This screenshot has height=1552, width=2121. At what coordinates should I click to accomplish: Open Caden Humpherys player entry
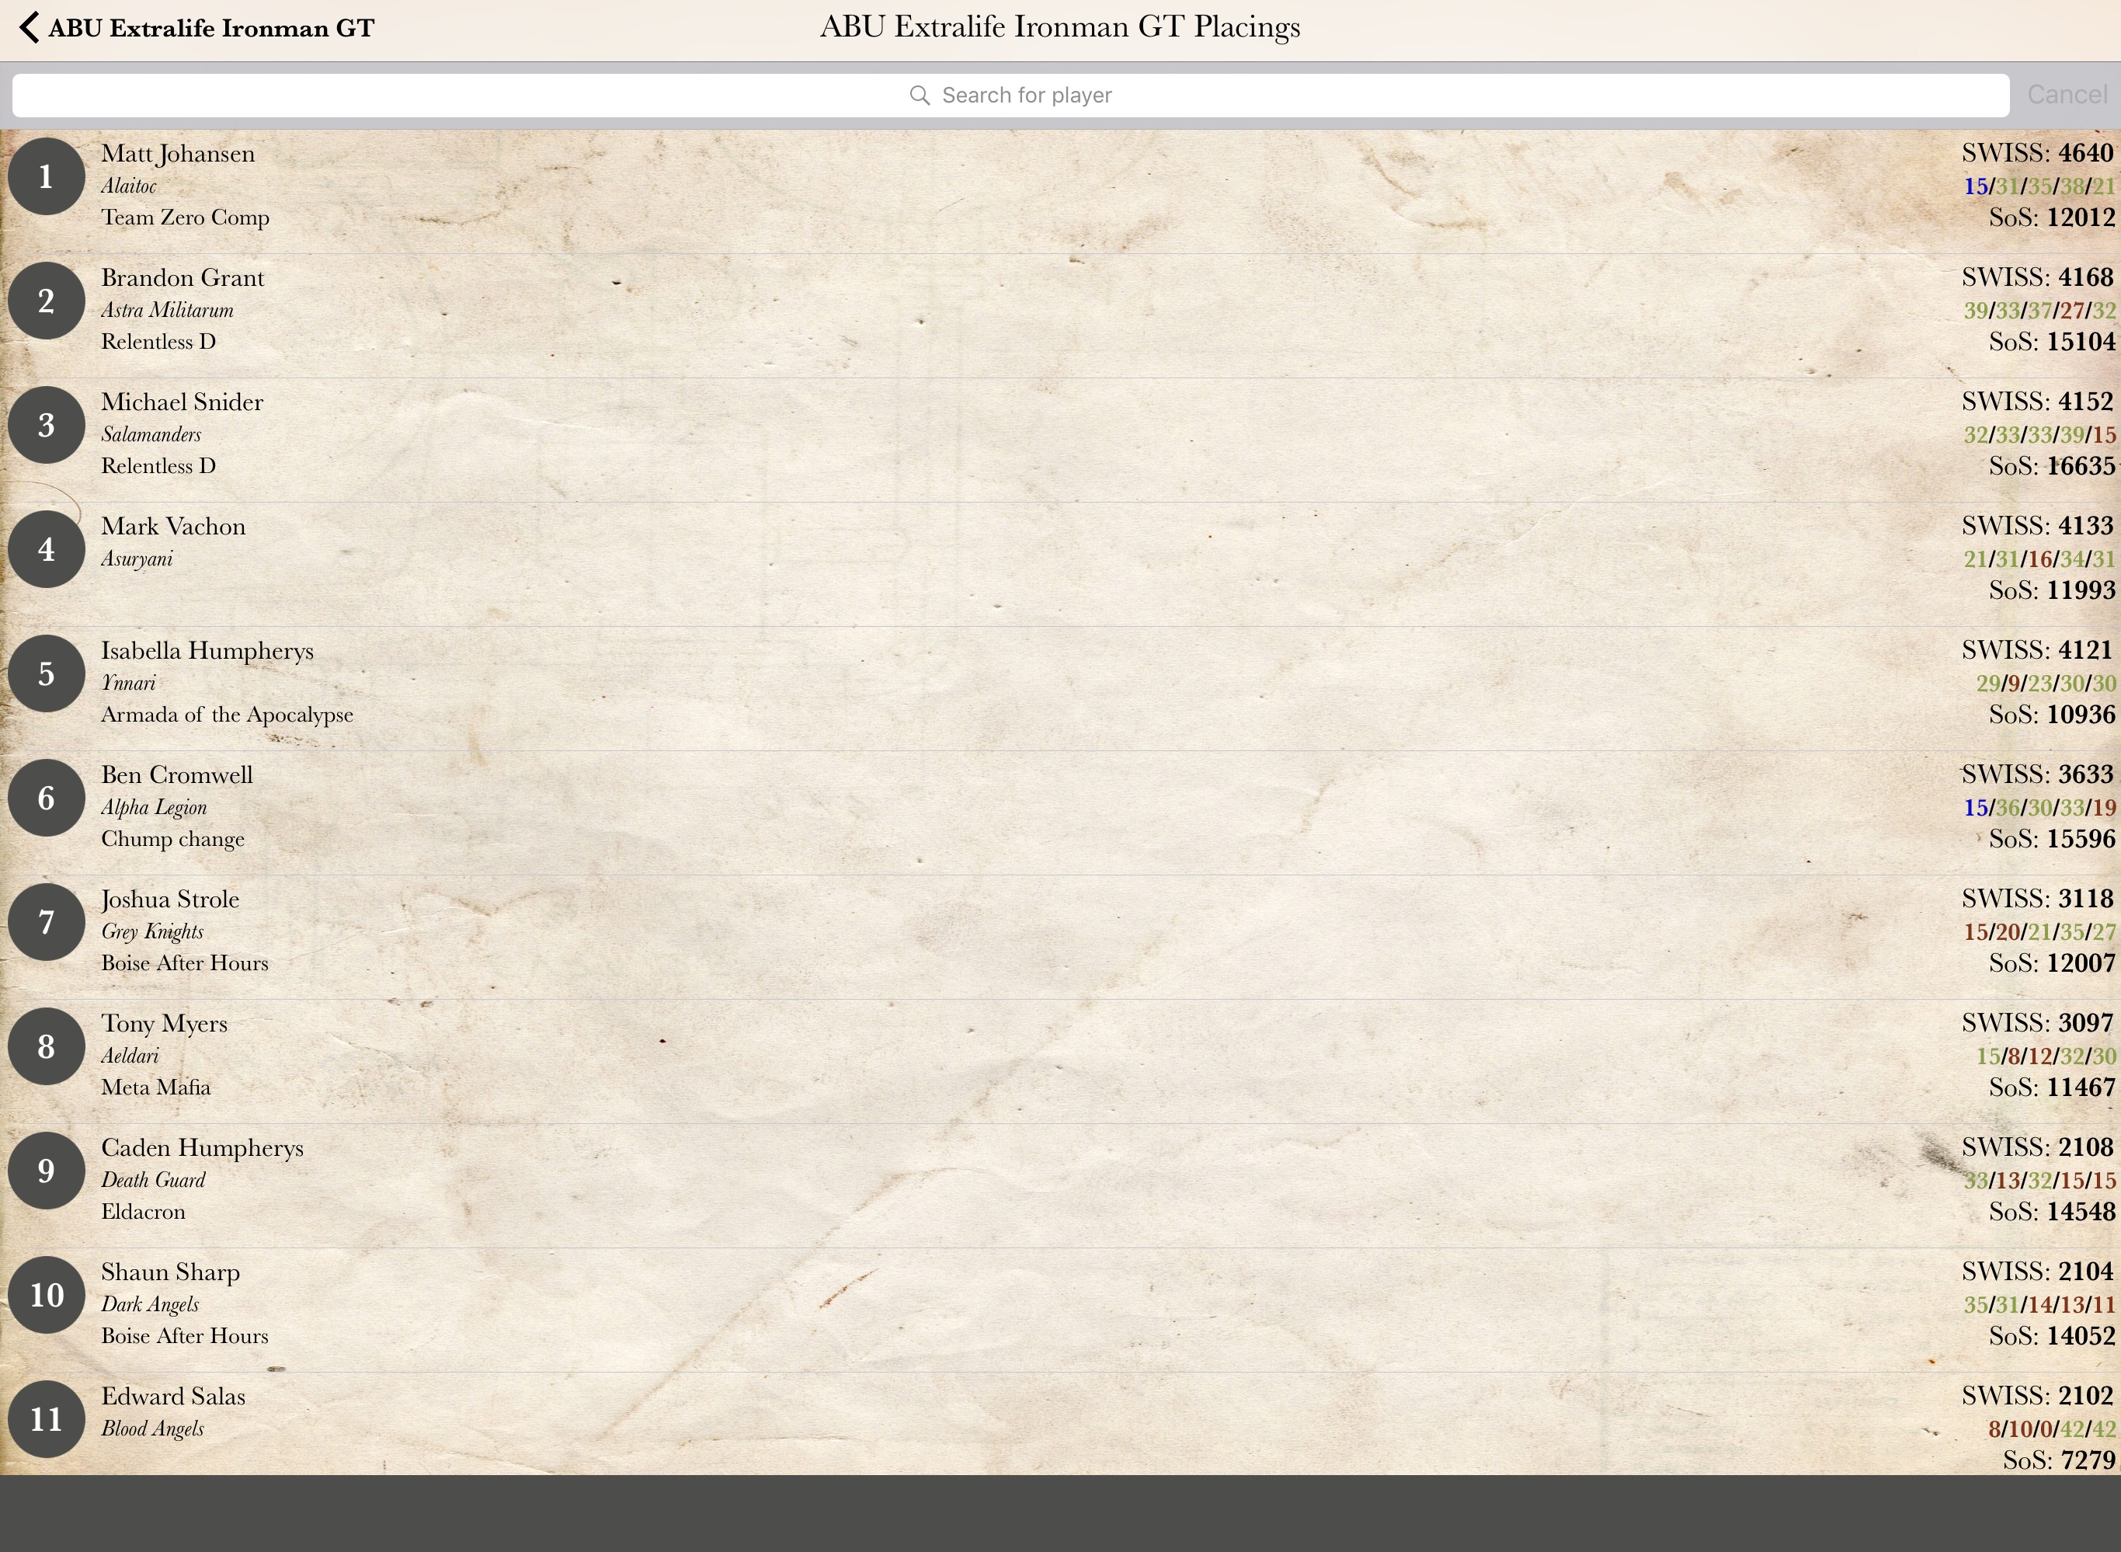click(x=1061, y=1185)
